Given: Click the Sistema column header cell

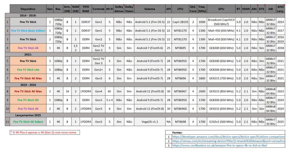Looking at the screenshot, I should 150,9.
